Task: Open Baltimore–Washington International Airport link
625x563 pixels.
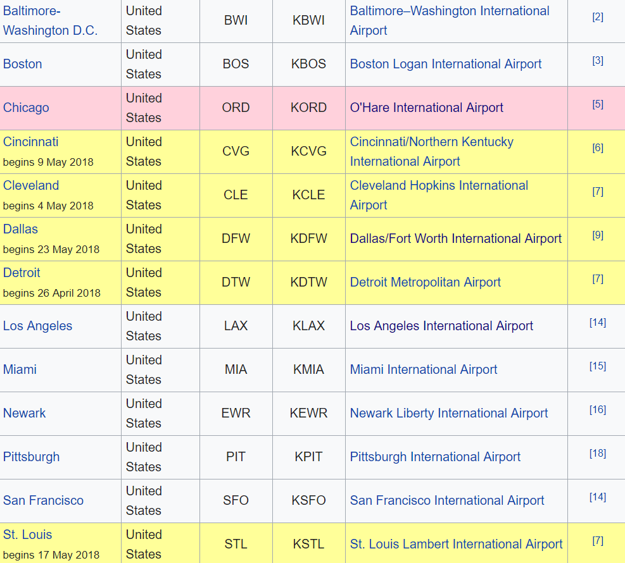Action: click(450, 21)
